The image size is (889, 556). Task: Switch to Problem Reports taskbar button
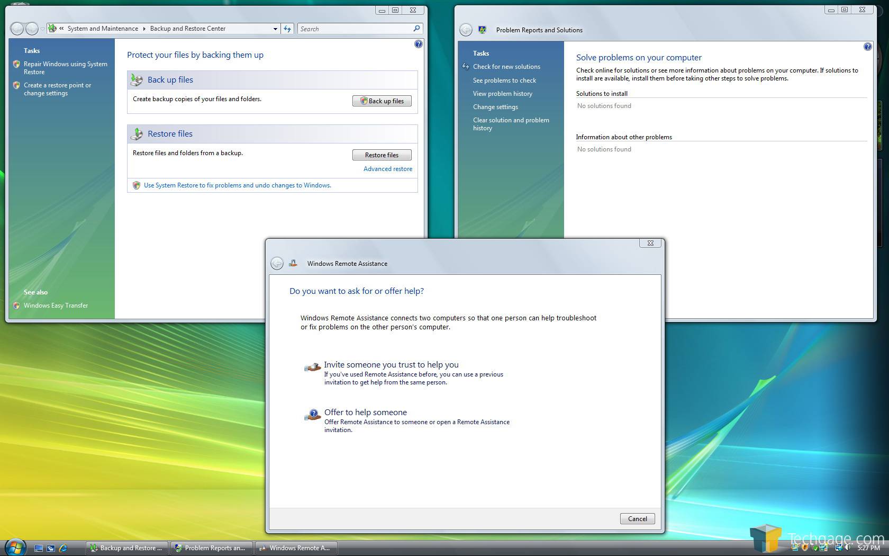coord(211,548)
